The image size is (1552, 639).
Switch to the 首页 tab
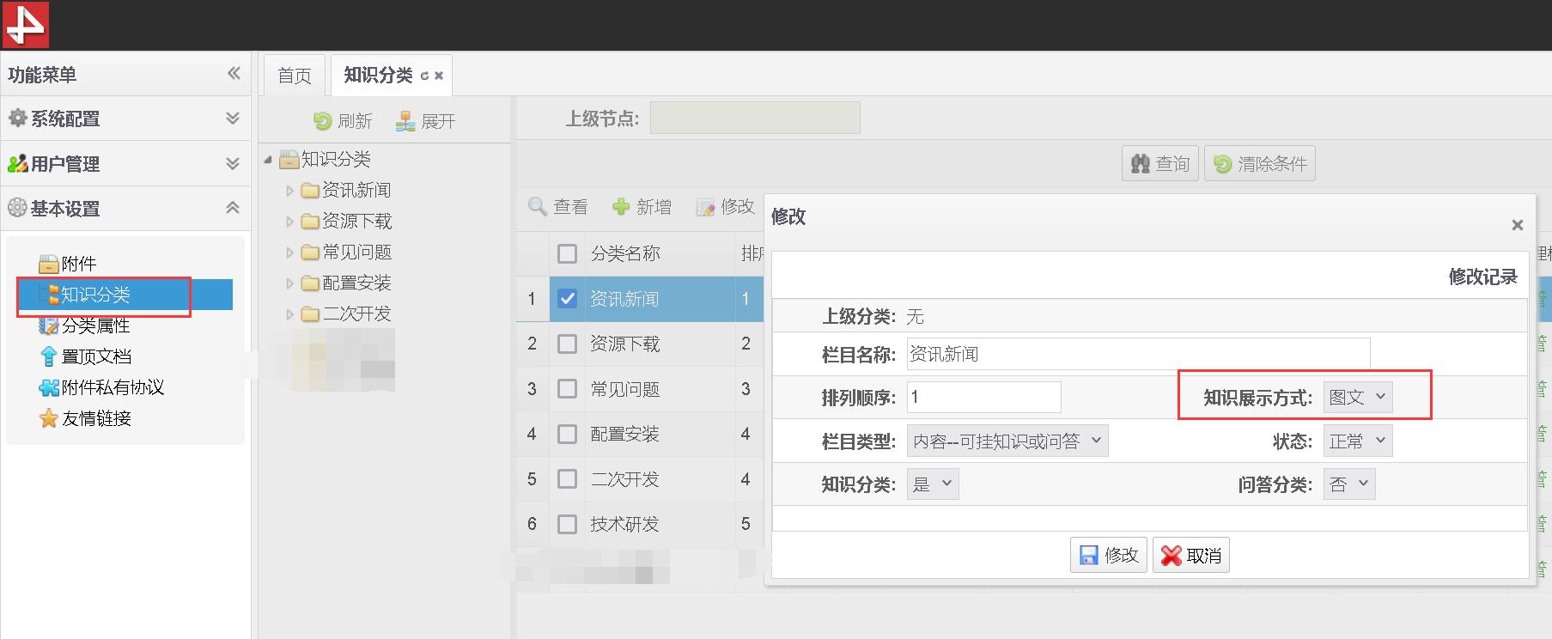coord(295,76)
